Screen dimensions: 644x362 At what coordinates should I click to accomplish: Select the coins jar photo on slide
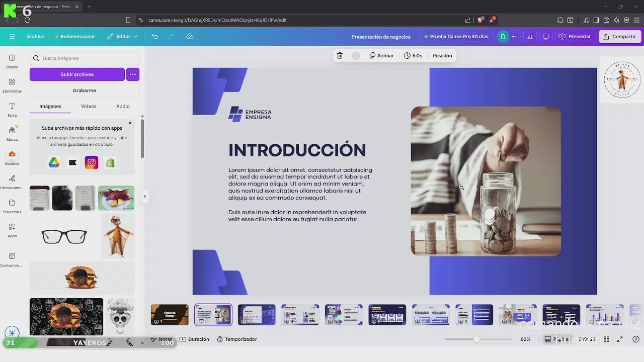(x=486, y=181)
